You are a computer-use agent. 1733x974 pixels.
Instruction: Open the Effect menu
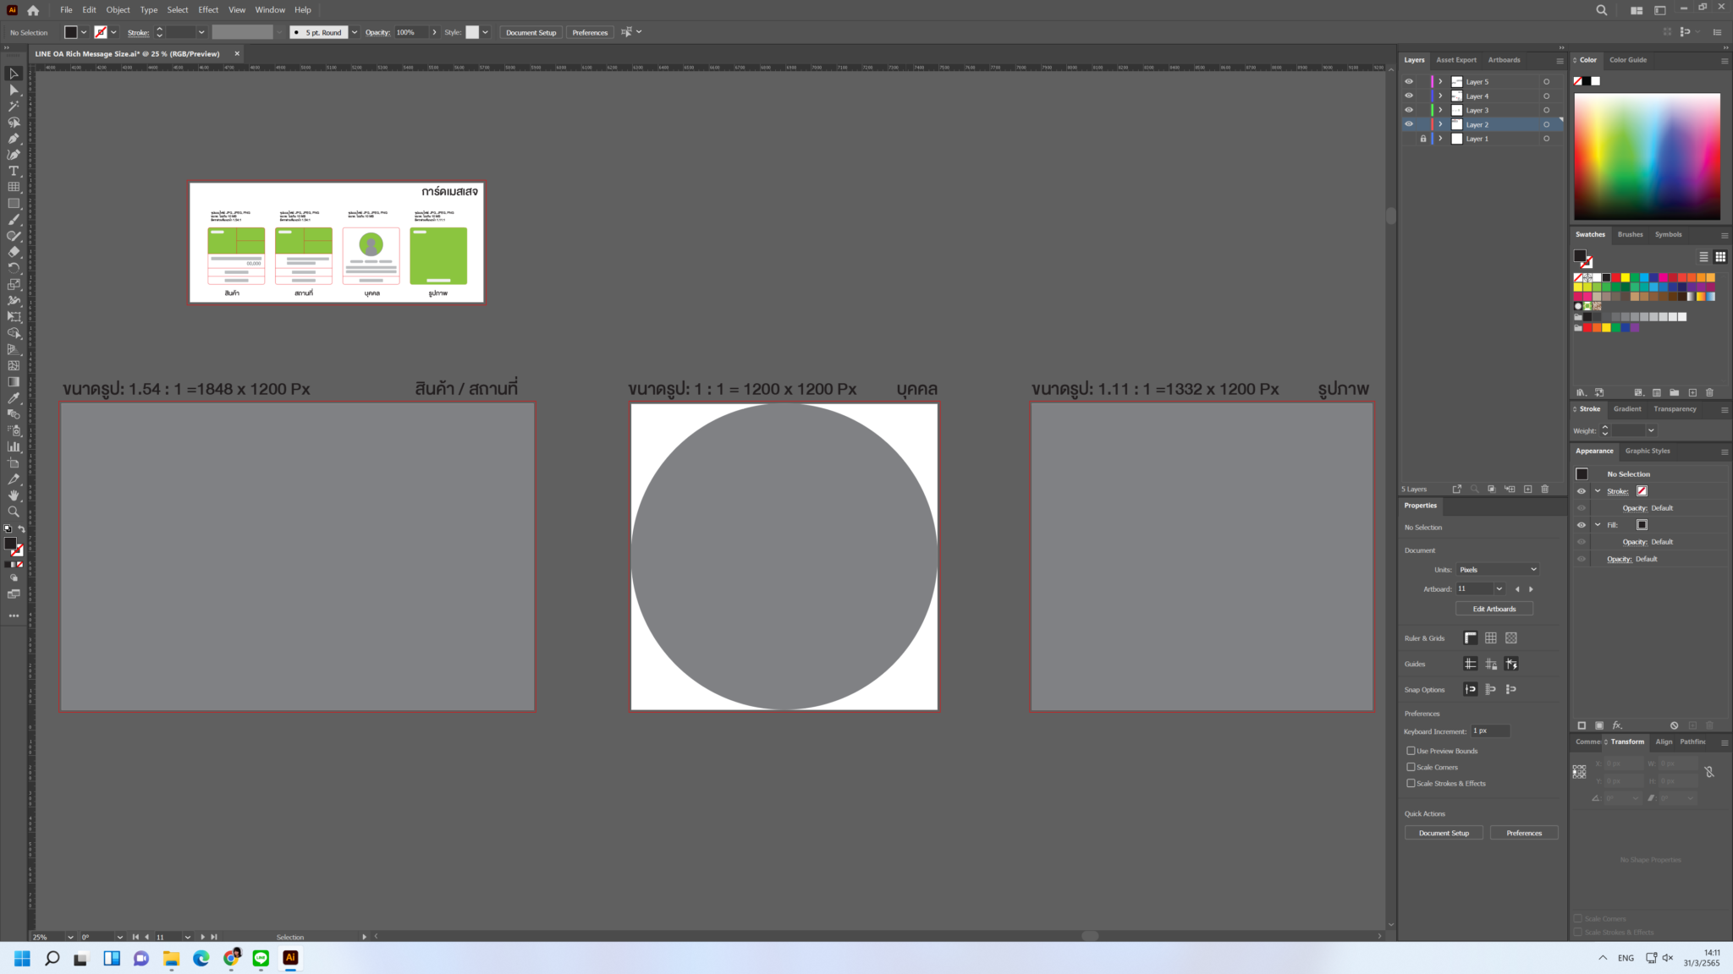[x=208, y=10]
